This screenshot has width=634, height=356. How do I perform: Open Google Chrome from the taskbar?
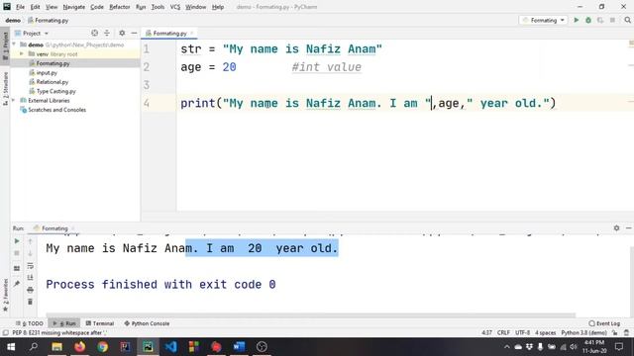(103, 347)
